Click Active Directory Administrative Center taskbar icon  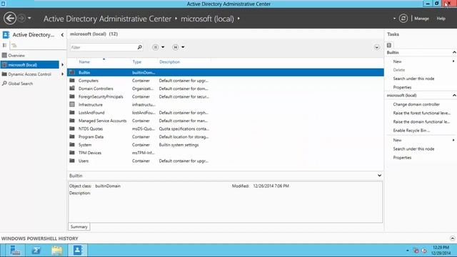pyautogui.click(x=78, y=251)
